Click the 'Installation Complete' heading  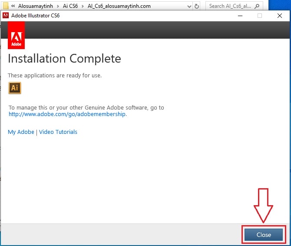[64, 59]
